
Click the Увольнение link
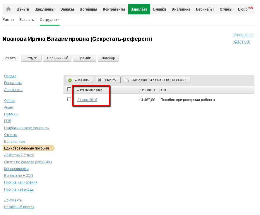pyautogui.click(x=243, y=35)
